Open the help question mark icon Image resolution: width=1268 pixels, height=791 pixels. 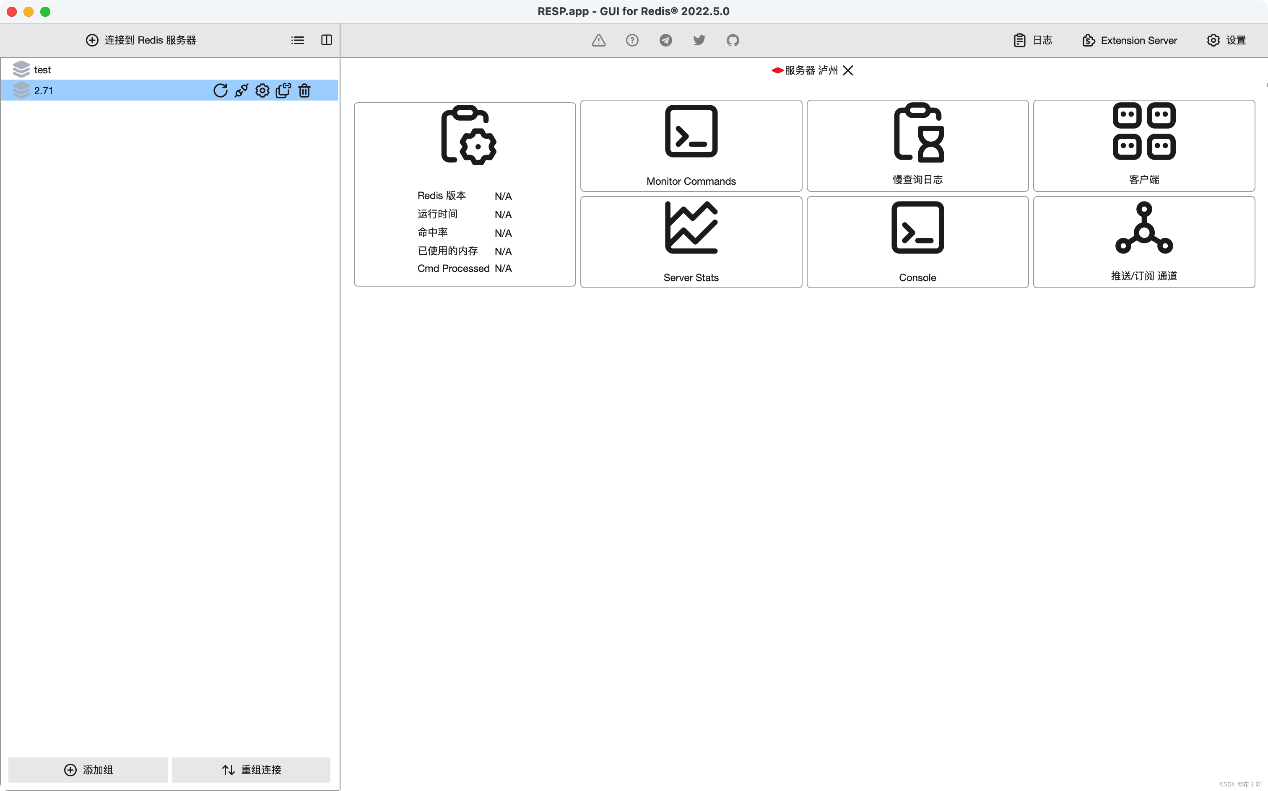pos(632,40)
